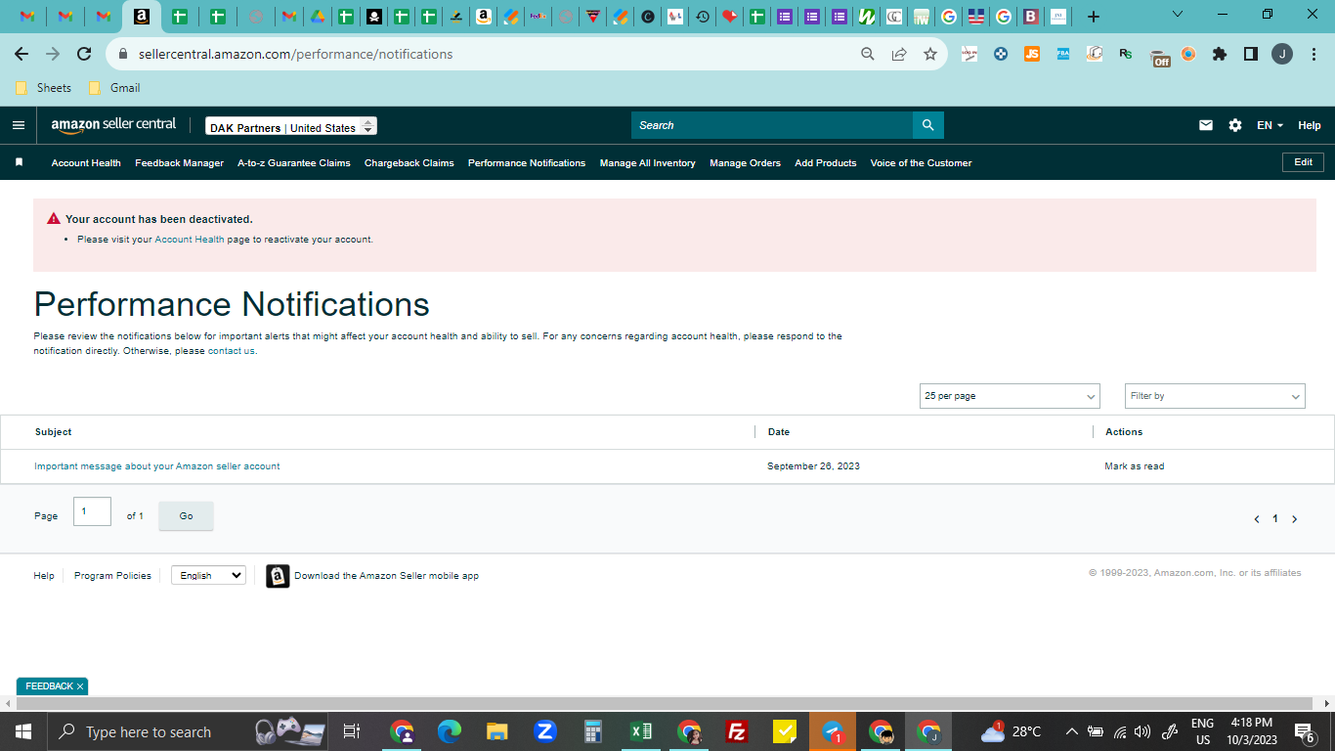Select Performance Notifications in navigation bar
This screenshot has height=751, width=1335.
tap(527, 163)
